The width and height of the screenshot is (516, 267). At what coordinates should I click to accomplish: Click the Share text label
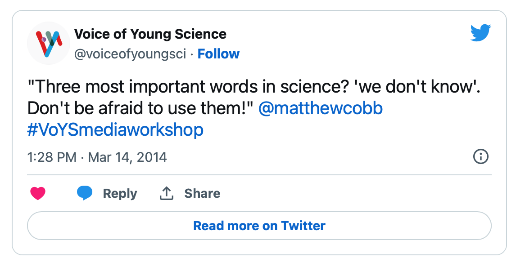coord(202,193)
